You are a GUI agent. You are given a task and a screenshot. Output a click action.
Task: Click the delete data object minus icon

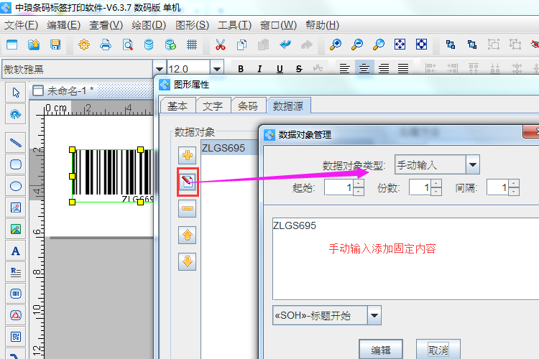188,209
